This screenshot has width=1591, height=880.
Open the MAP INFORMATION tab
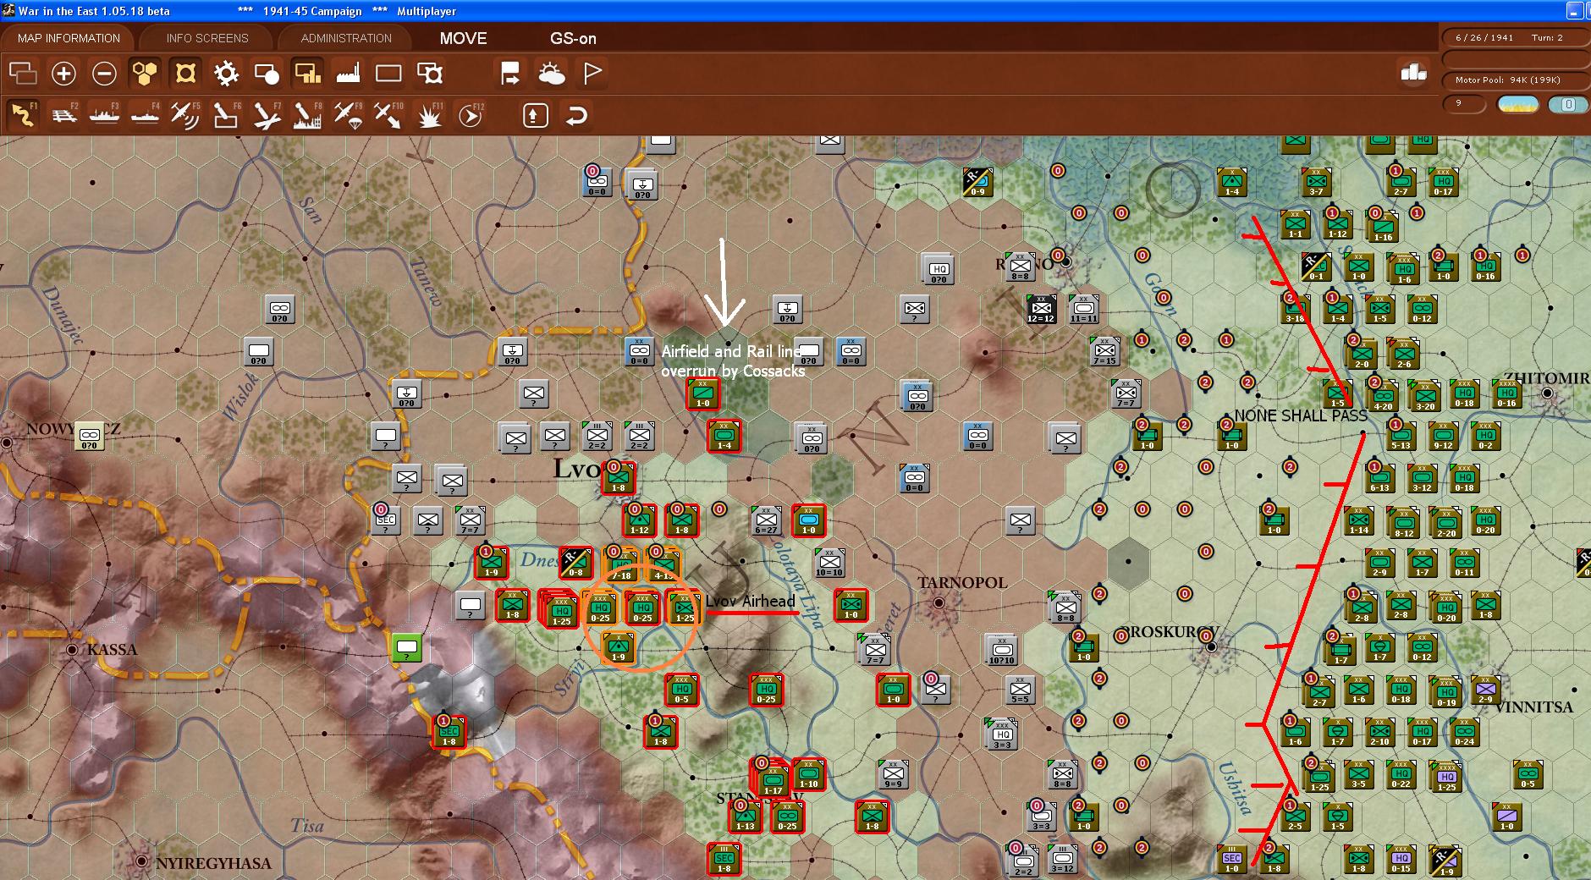69,38
